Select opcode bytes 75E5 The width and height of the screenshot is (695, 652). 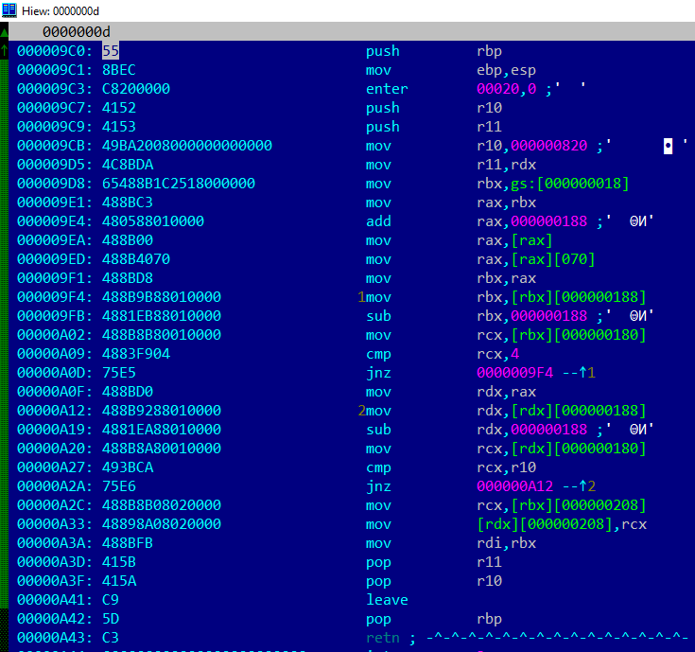[119, 373]
